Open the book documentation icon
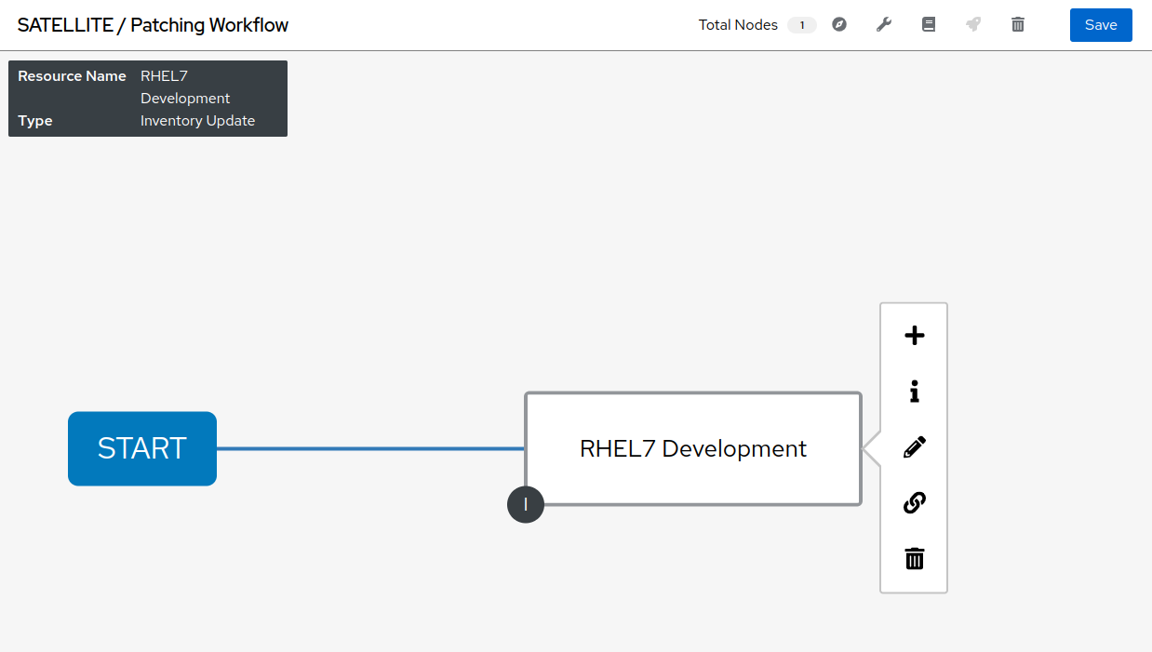 point(929,25)
